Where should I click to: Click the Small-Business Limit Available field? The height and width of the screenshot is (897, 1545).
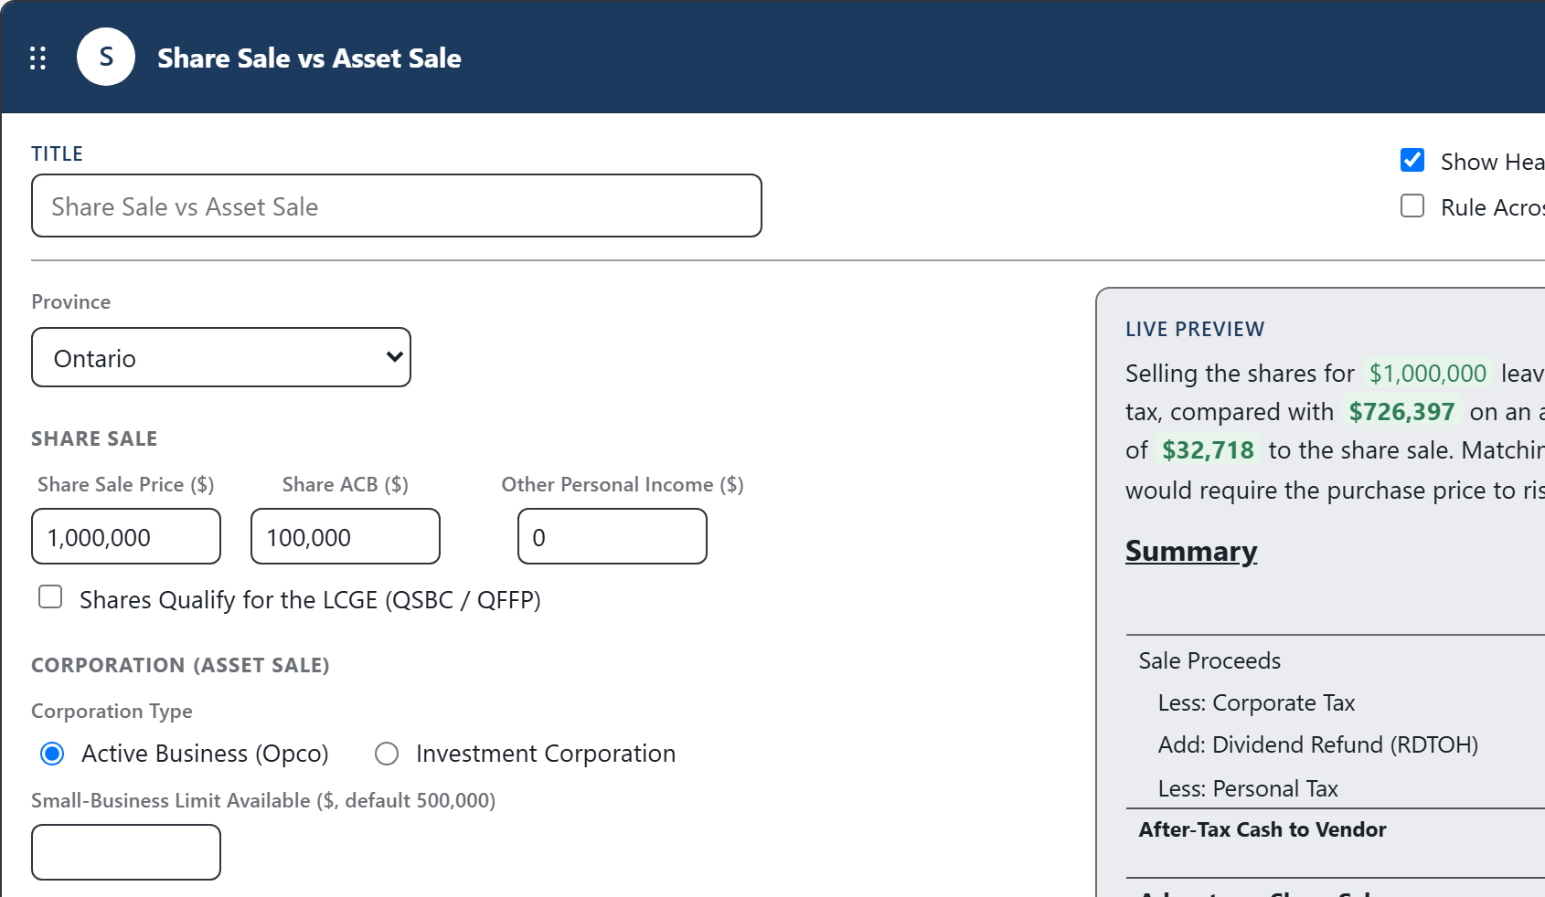126,852
